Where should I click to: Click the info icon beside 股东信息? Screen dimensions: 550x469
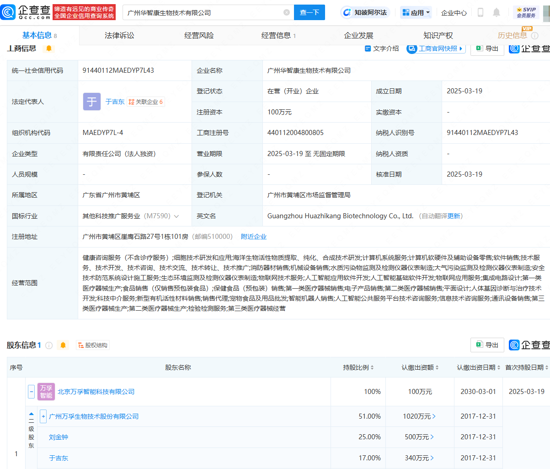click(x=49, y=345)
